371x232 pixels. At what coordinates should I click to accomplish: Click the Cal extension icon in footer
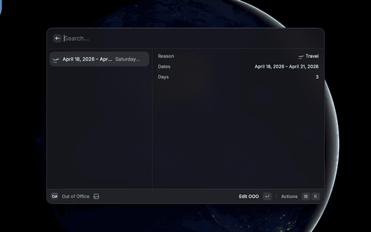tap(54, 197)
